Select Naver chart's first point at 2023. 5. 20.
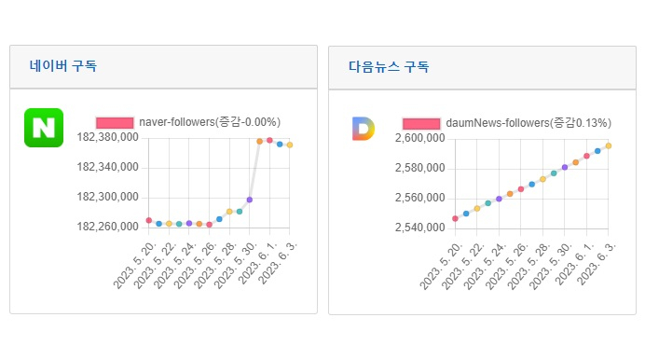645x359 pixels. 149,220
